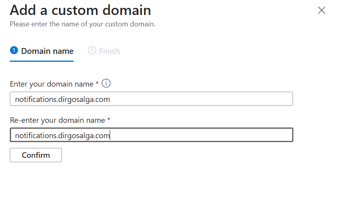Click the 'Re-enter your domain name' label
Screen dimensions: 337x220
(x=57, y=120)
